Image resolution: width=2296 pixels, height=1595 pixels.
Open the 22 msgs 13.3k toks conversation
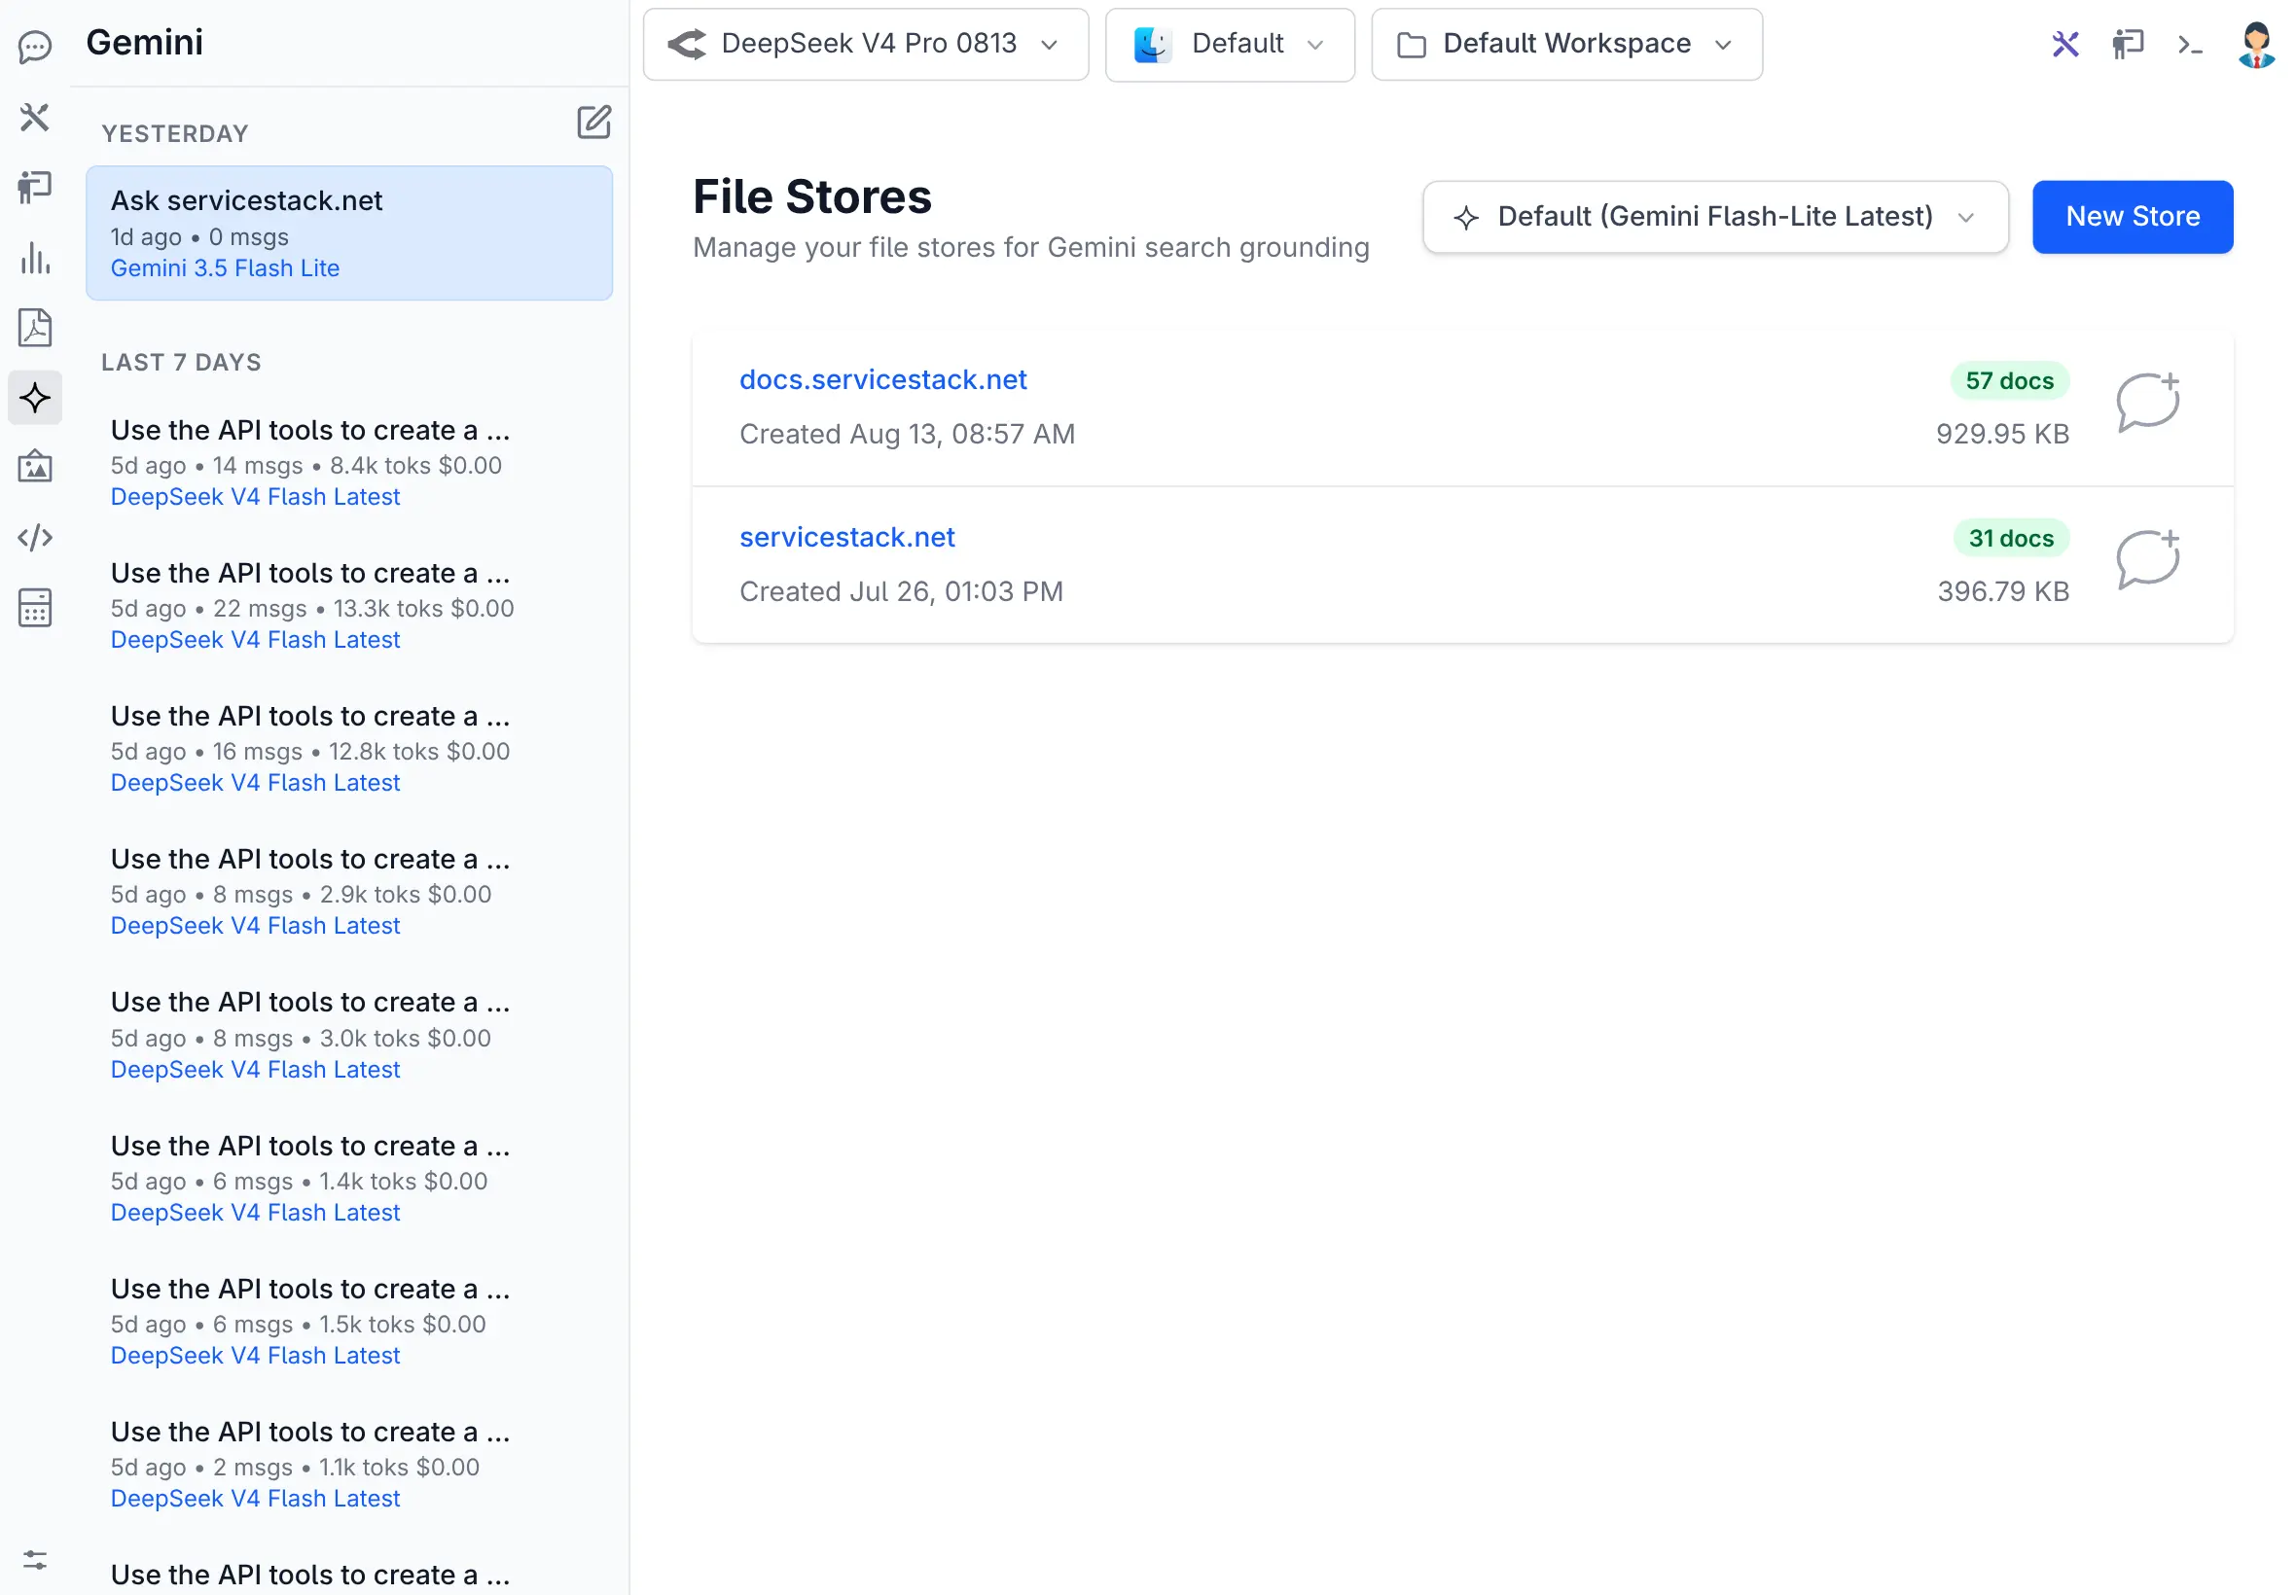tap(349, 606)
